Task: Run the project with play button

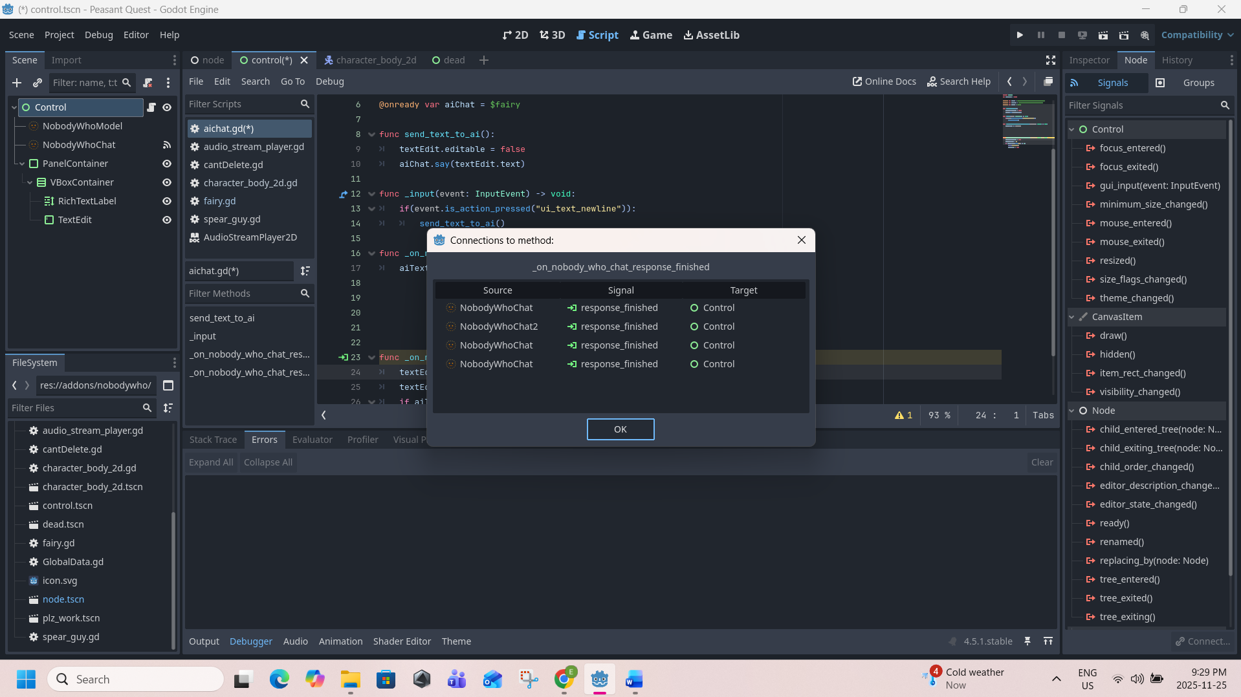Action: point(1020,35)
